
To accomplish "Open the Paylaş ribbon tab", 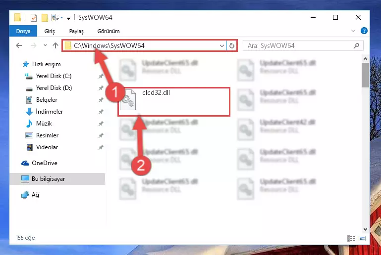I will point(76,31).
